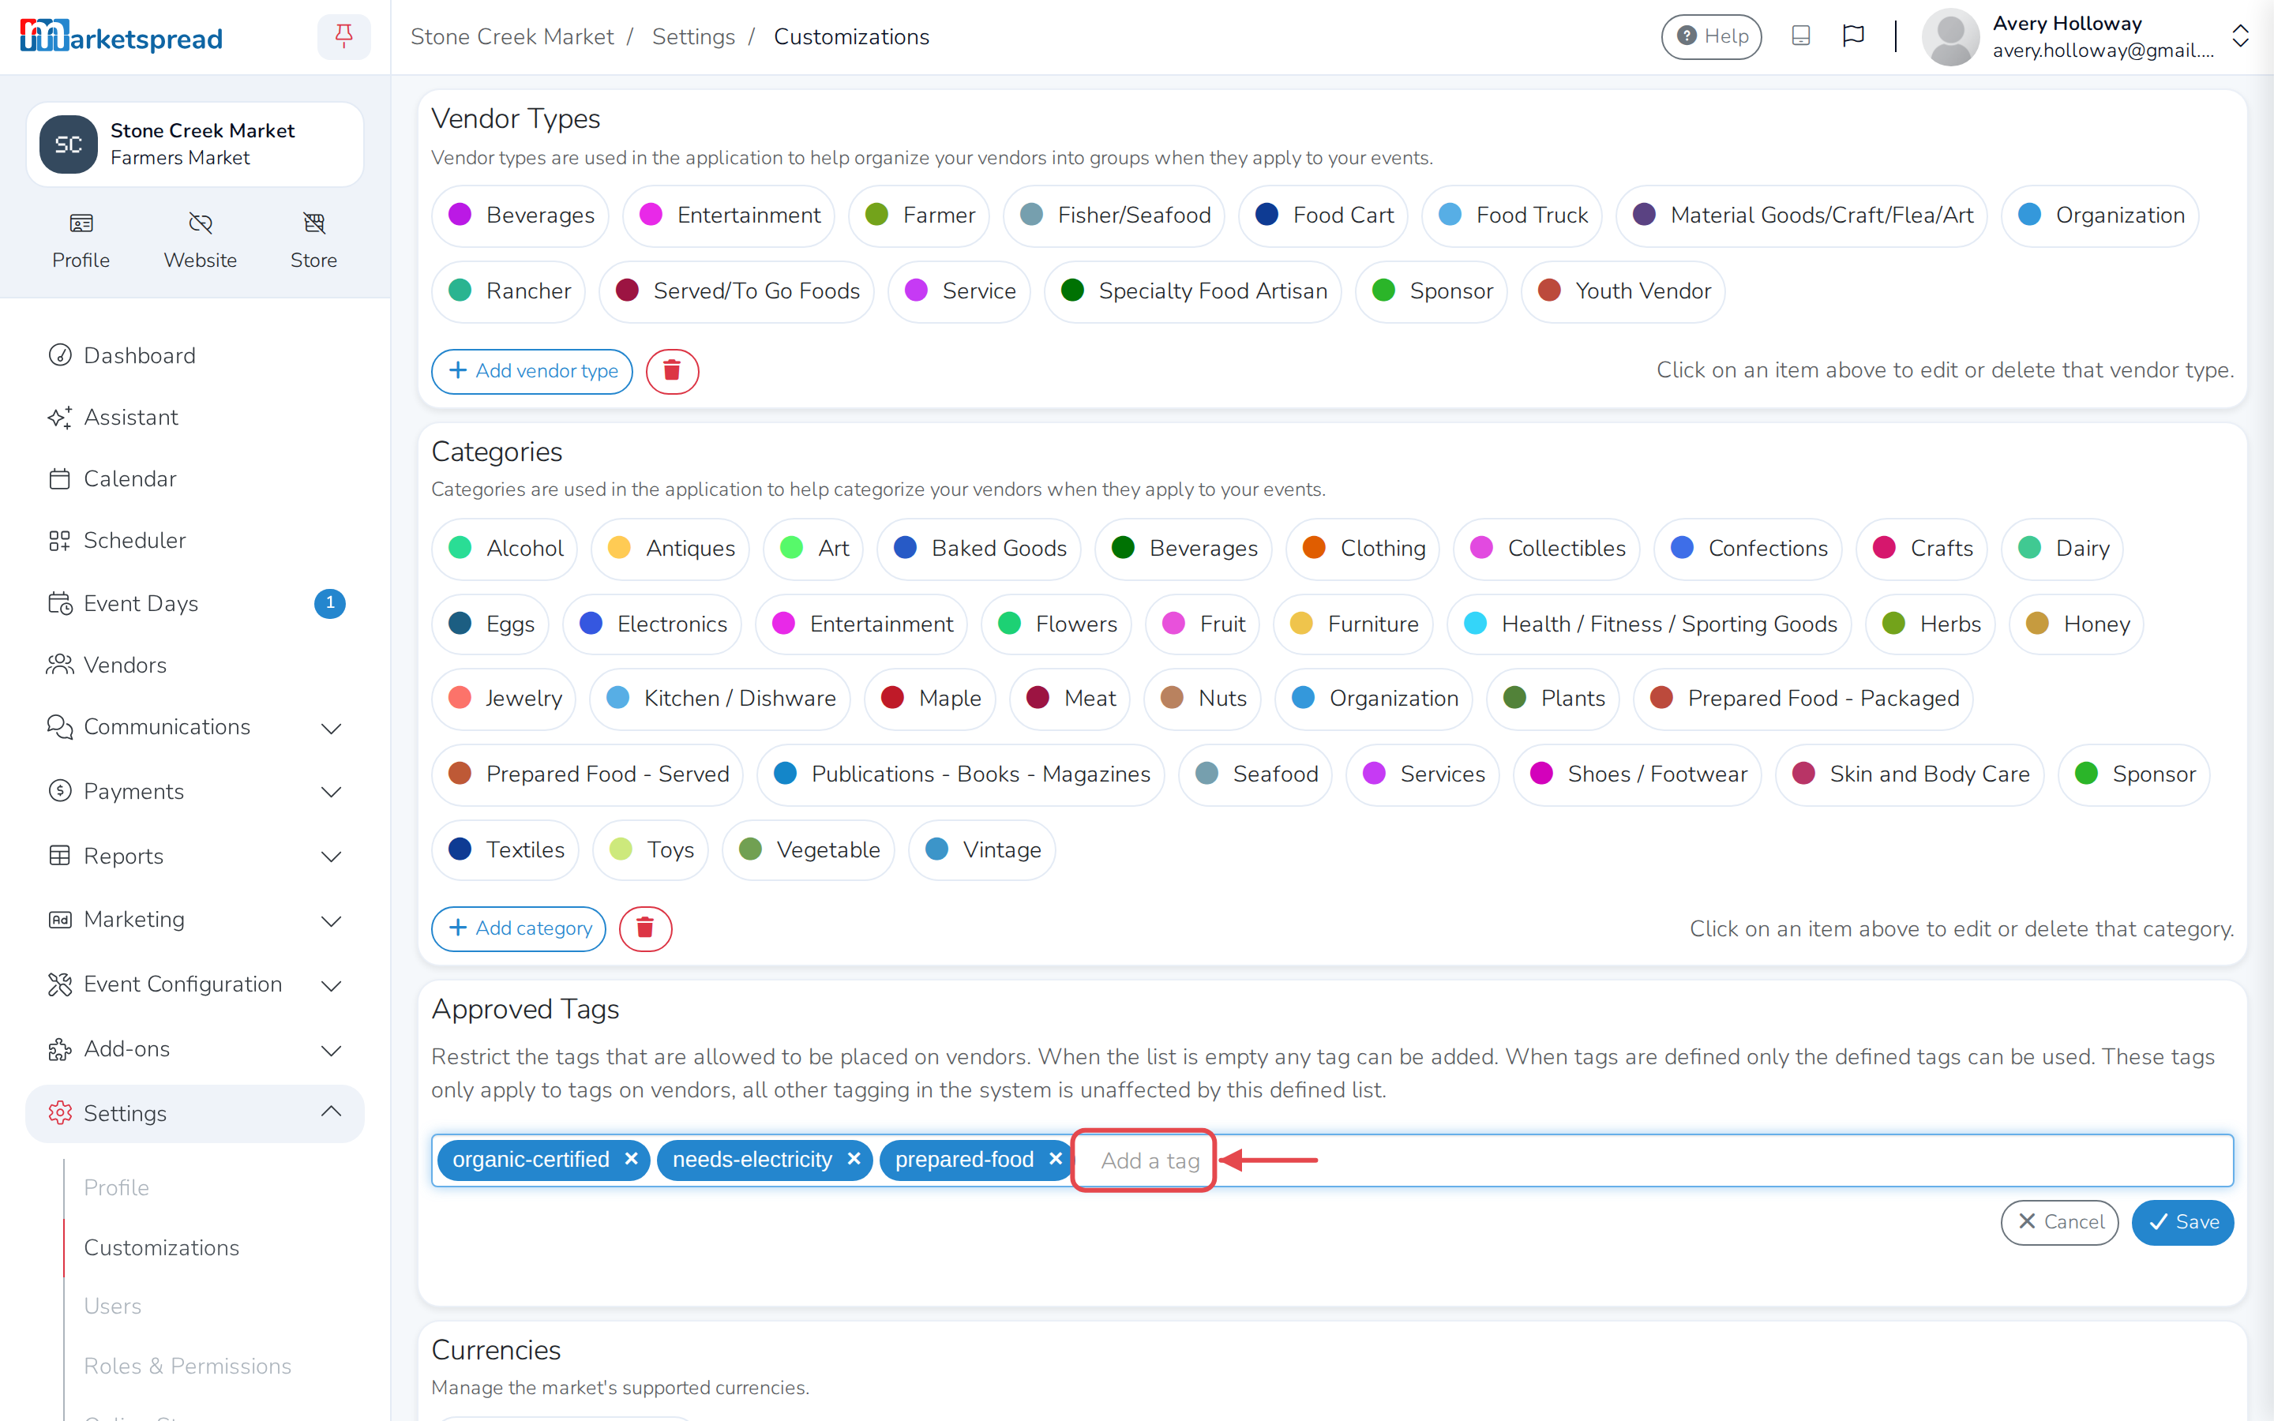This screenshot has width=2274, height=1421.
Task: Open the tablet device icon in header
Action: pos(1800,36)
